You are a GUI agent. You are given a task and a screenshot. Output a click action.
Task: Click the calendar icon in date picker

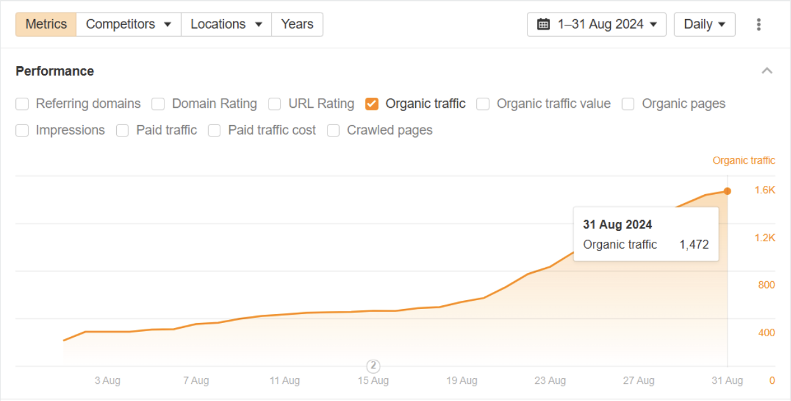(543, 25)
